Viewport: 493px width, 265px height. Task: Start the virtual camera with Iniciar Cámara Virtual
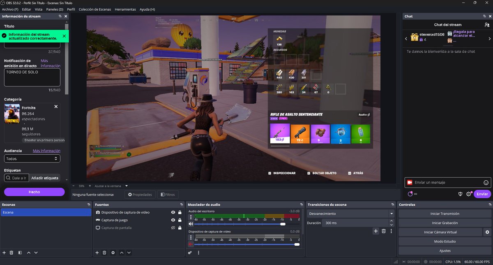pos(440,232)
